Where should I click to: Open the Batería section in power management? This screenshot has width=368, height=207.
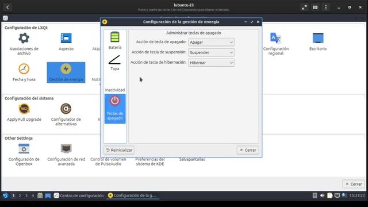point(115,40)
